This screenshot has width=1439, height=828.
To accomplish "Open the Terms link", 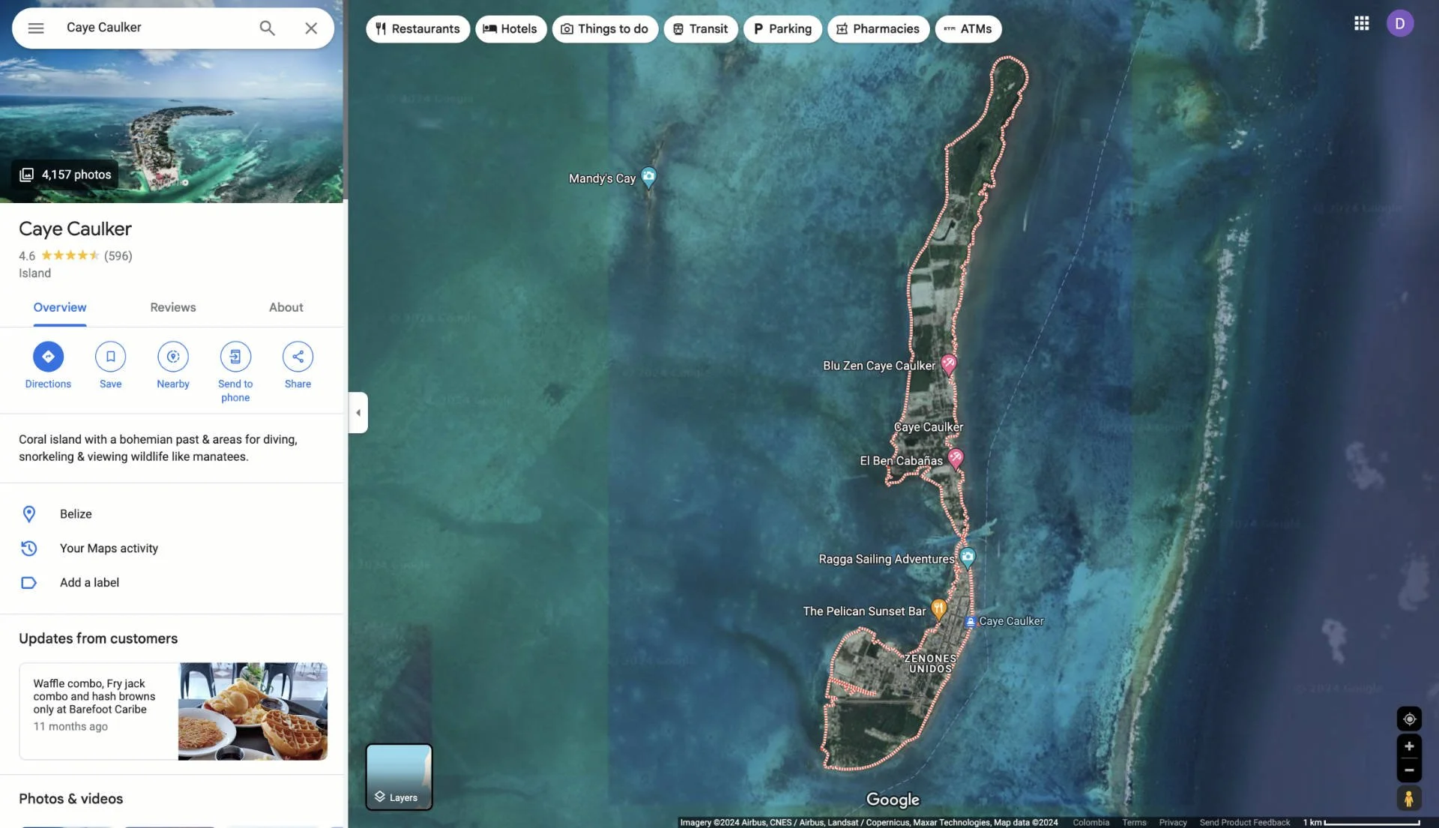I will pyautogui.click(x=1134, y=823).
